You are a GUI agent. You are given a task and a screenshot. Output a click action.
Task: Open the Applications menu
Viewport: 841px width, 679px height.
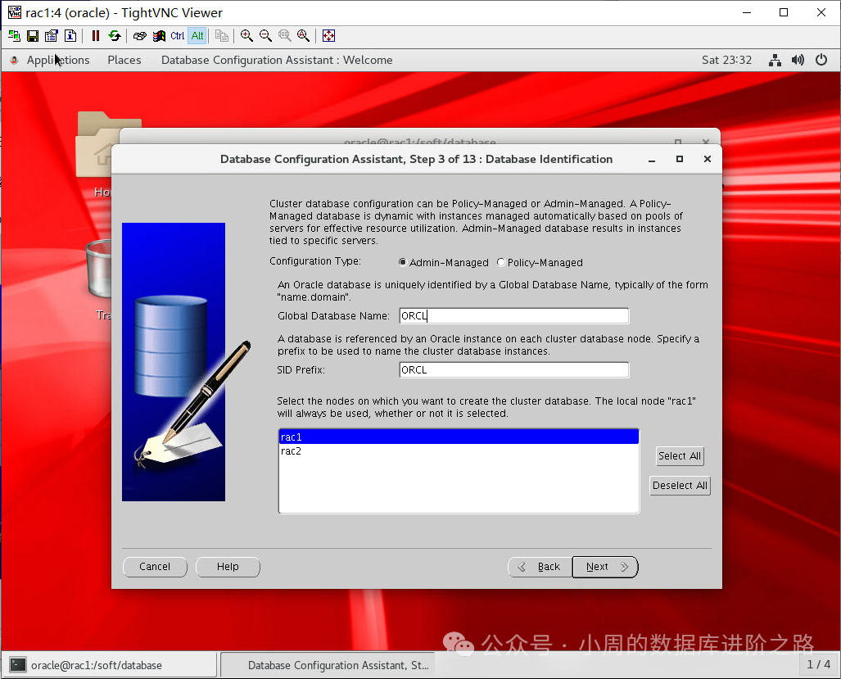58,60
